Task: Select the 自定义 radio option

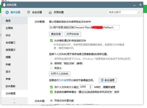Action: tap(51, 68)
